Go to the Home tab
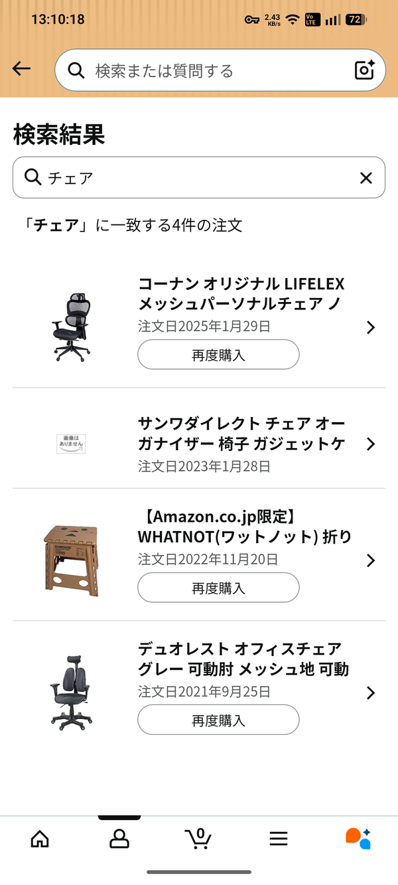 [x=40, y=839]
